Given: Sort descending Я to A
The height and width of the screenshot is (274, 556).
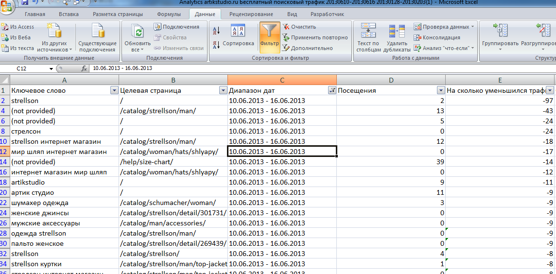Looking at the screenshot, I should pos(217,45).
